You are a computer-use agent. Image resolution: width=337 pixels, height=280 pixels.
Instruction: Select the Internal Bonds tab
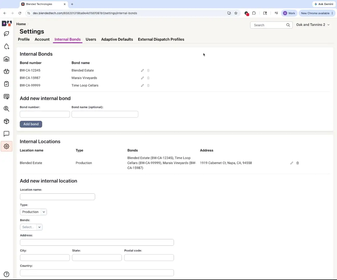(x=68, y=39)
